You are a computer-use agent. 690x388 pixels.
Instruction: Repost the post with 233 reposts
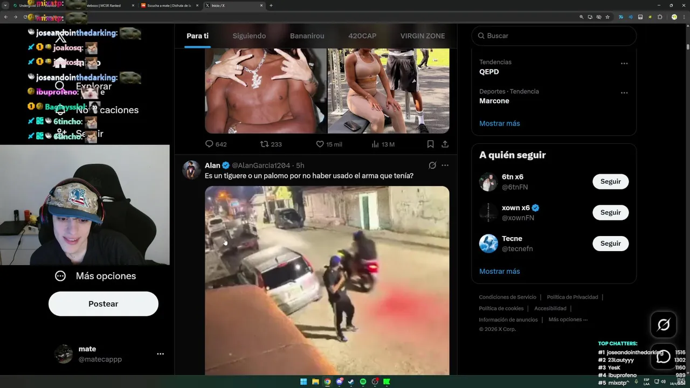pyautogui.click(x=271, y=144)
